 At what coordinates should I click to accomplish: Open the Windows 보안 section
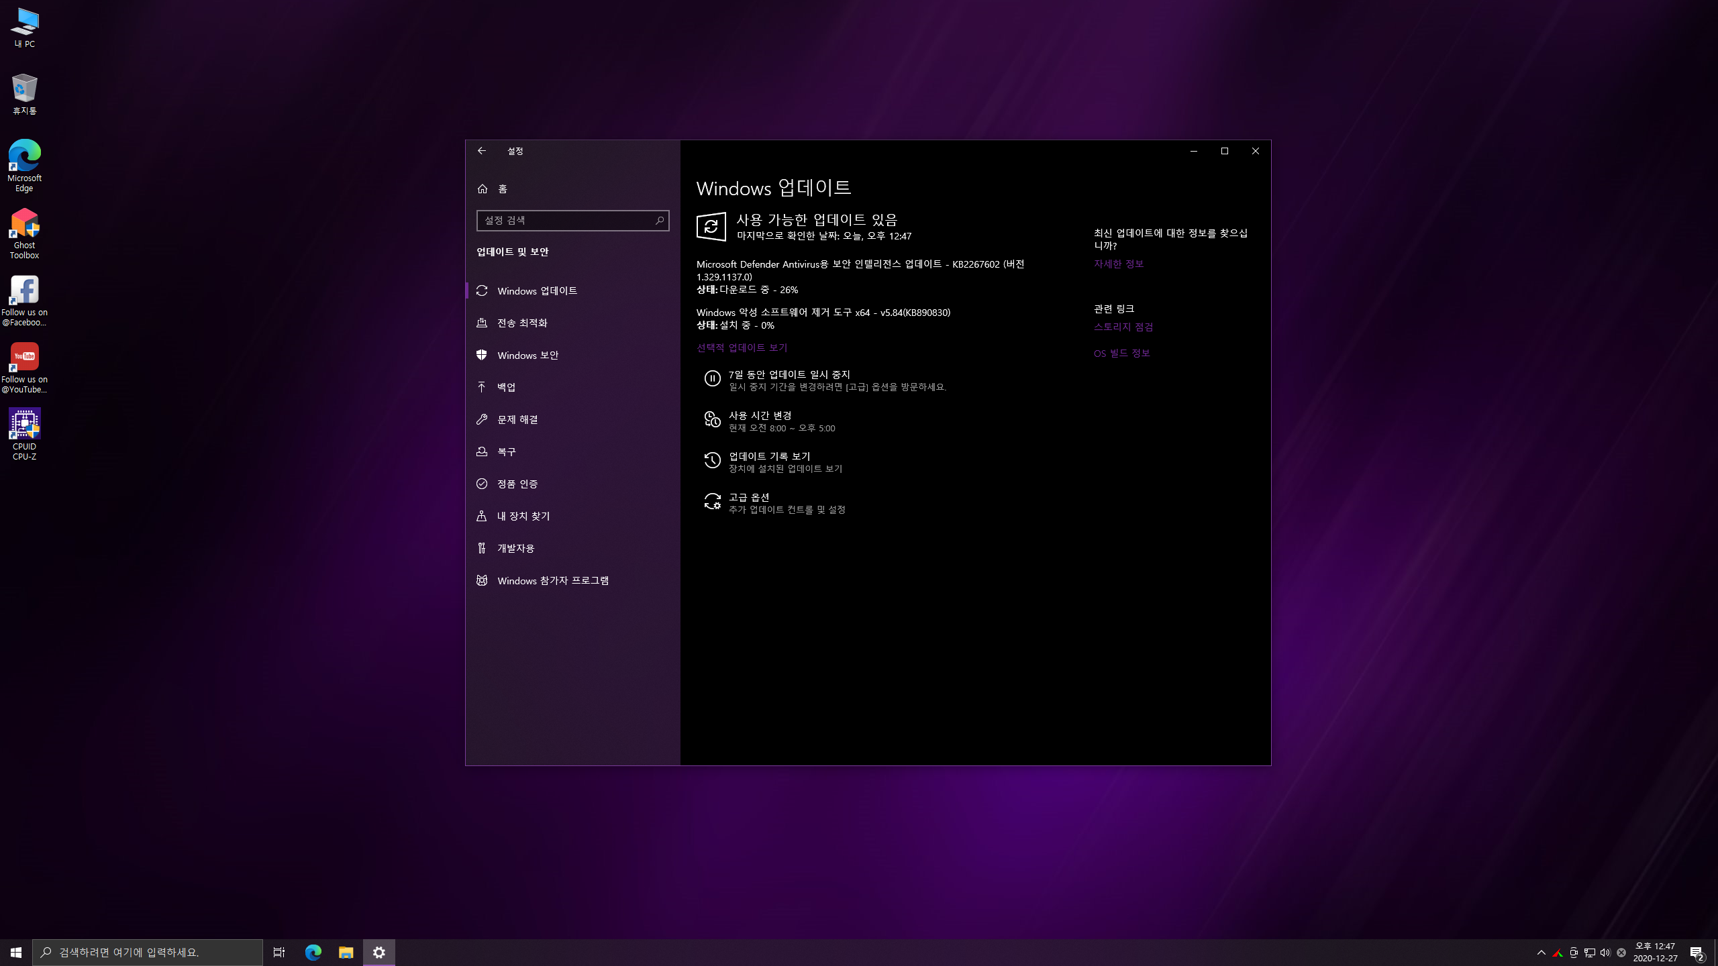527,356
